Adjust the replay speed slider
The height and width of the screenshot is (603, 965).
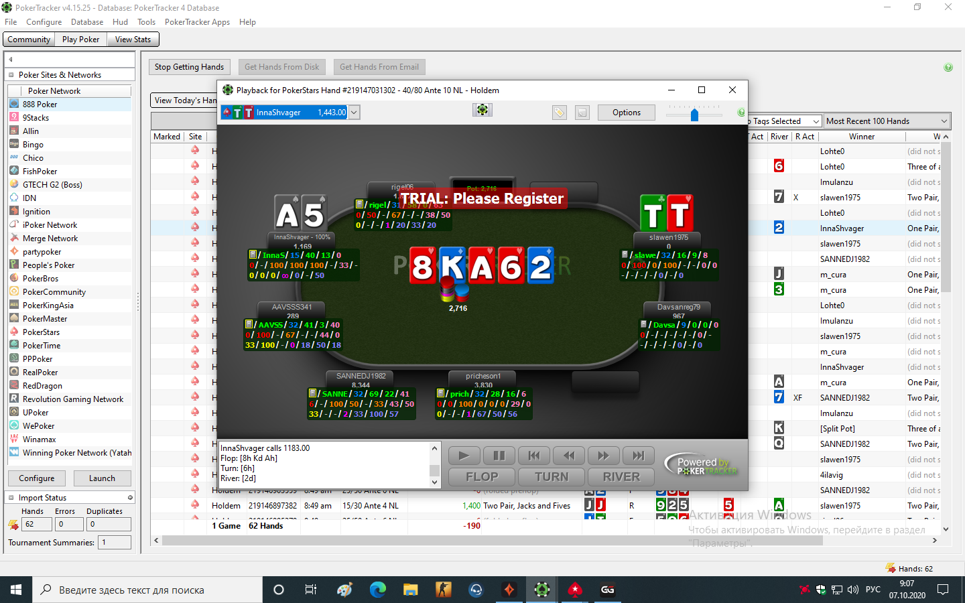(x=694, y=114)
